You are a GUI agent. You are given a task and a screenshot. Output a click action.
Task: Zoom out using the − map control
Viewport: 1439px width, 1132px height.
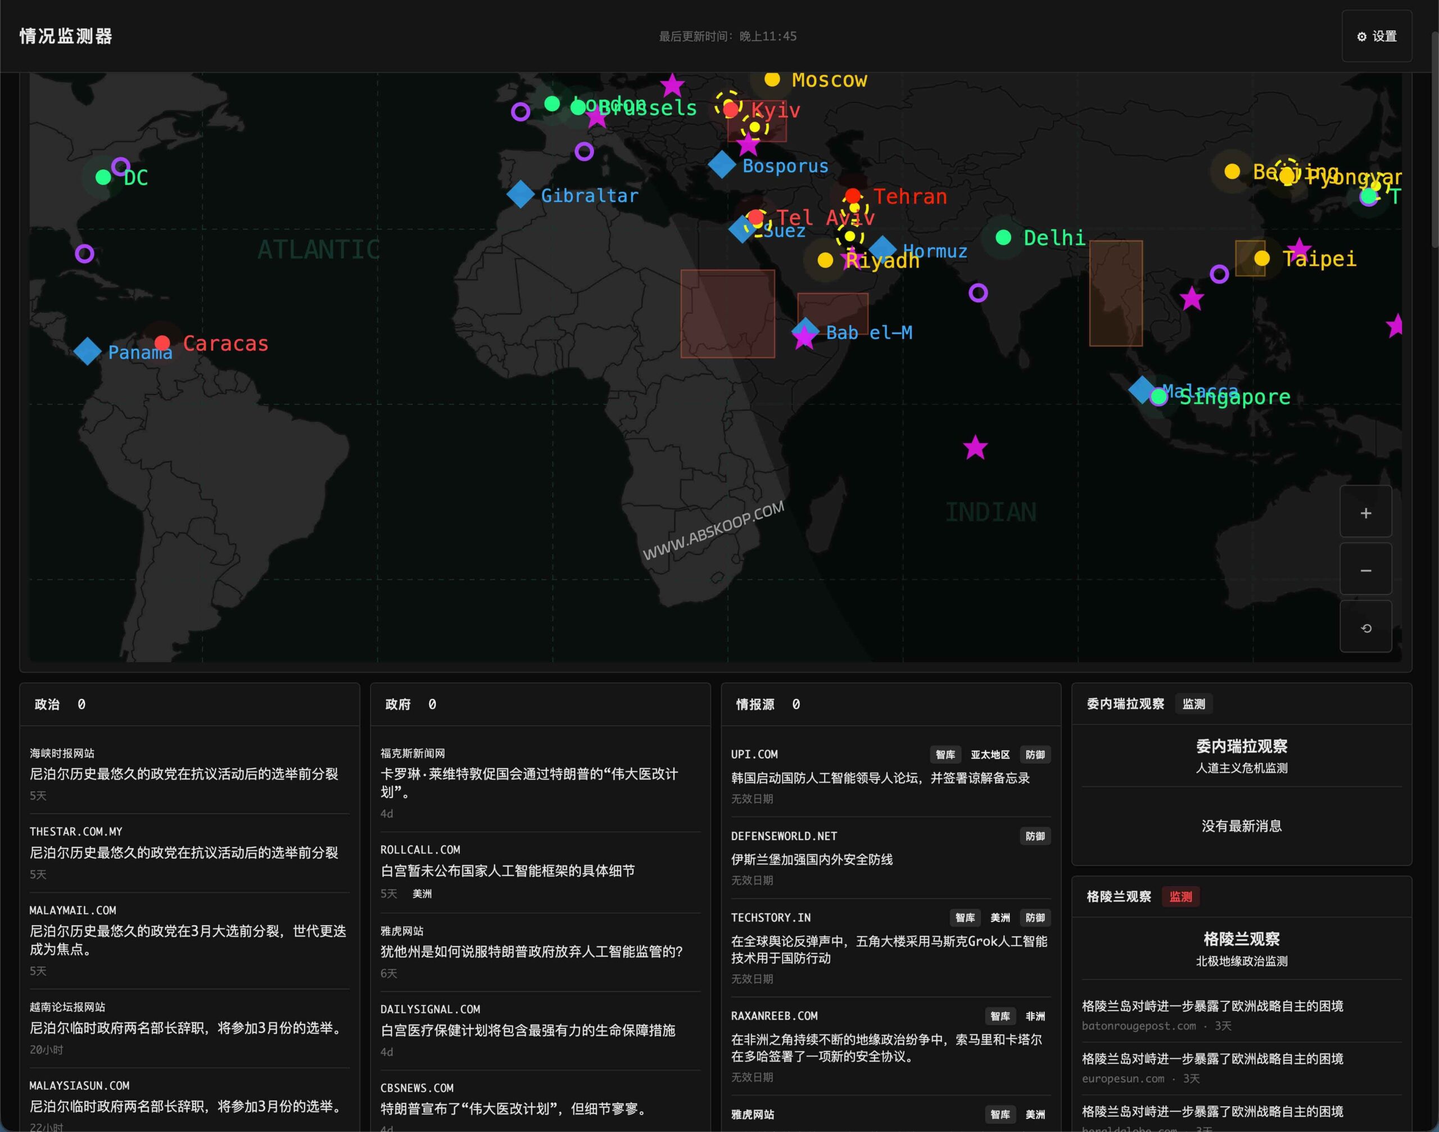pyautogui.click(x=1365, y=569)
